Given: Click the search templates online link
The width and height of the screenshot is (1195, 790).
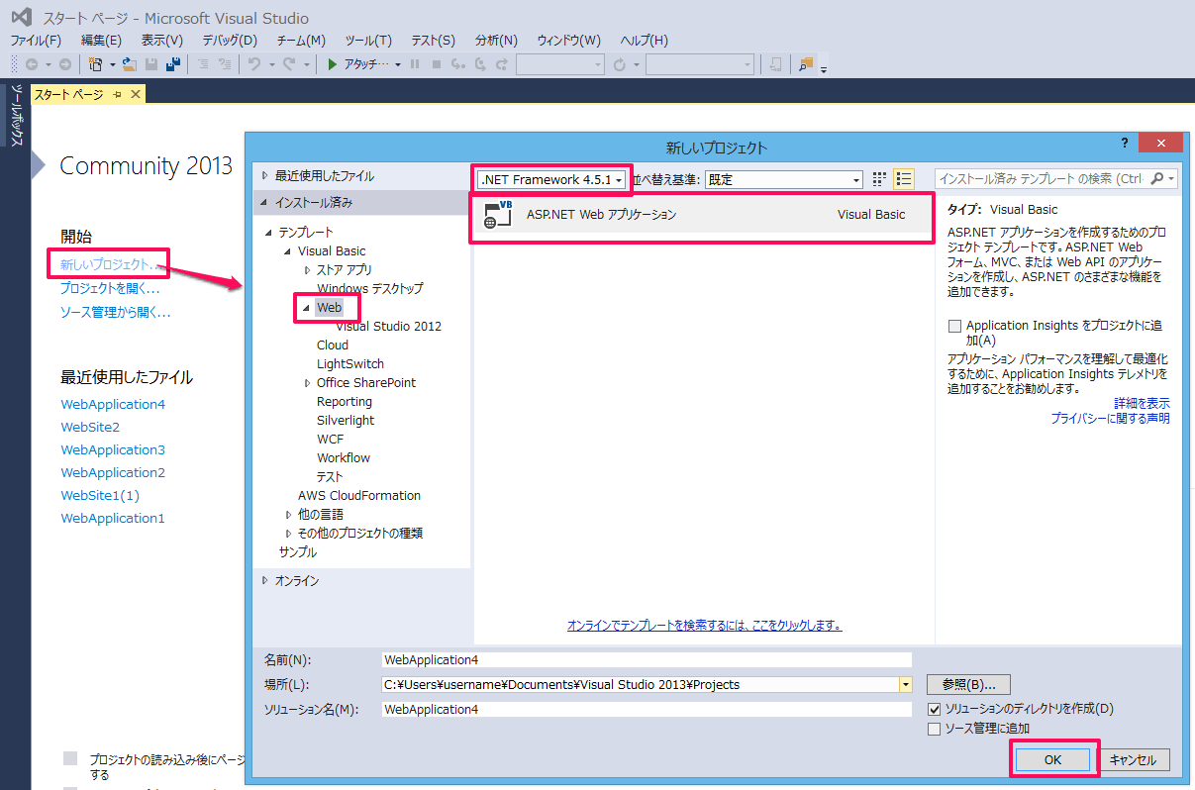Looking at the screenshot, I should click(x=705, y=626).
